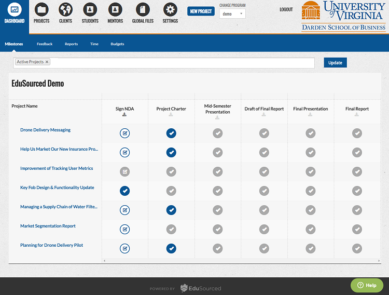Open the Settings gear icon
The height and width of the screenshot is (295, 389).
click(170, 10)
